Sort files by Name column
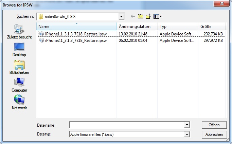 pyautogui.click(x=76, y=26)
